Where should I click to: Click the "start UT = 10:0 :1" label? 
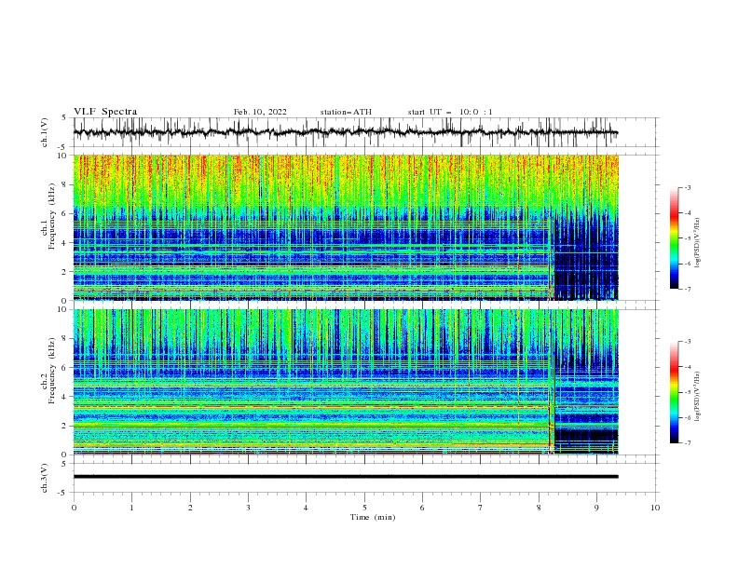click(450, 112)
